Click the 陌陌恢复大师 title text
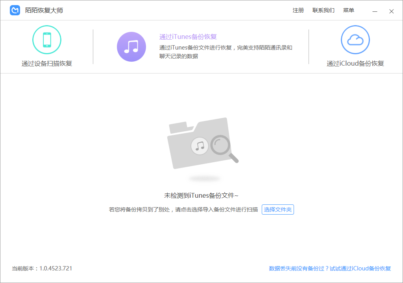Image resolution: width=403 pixels, height=283 pixels. tap(44, 10)
